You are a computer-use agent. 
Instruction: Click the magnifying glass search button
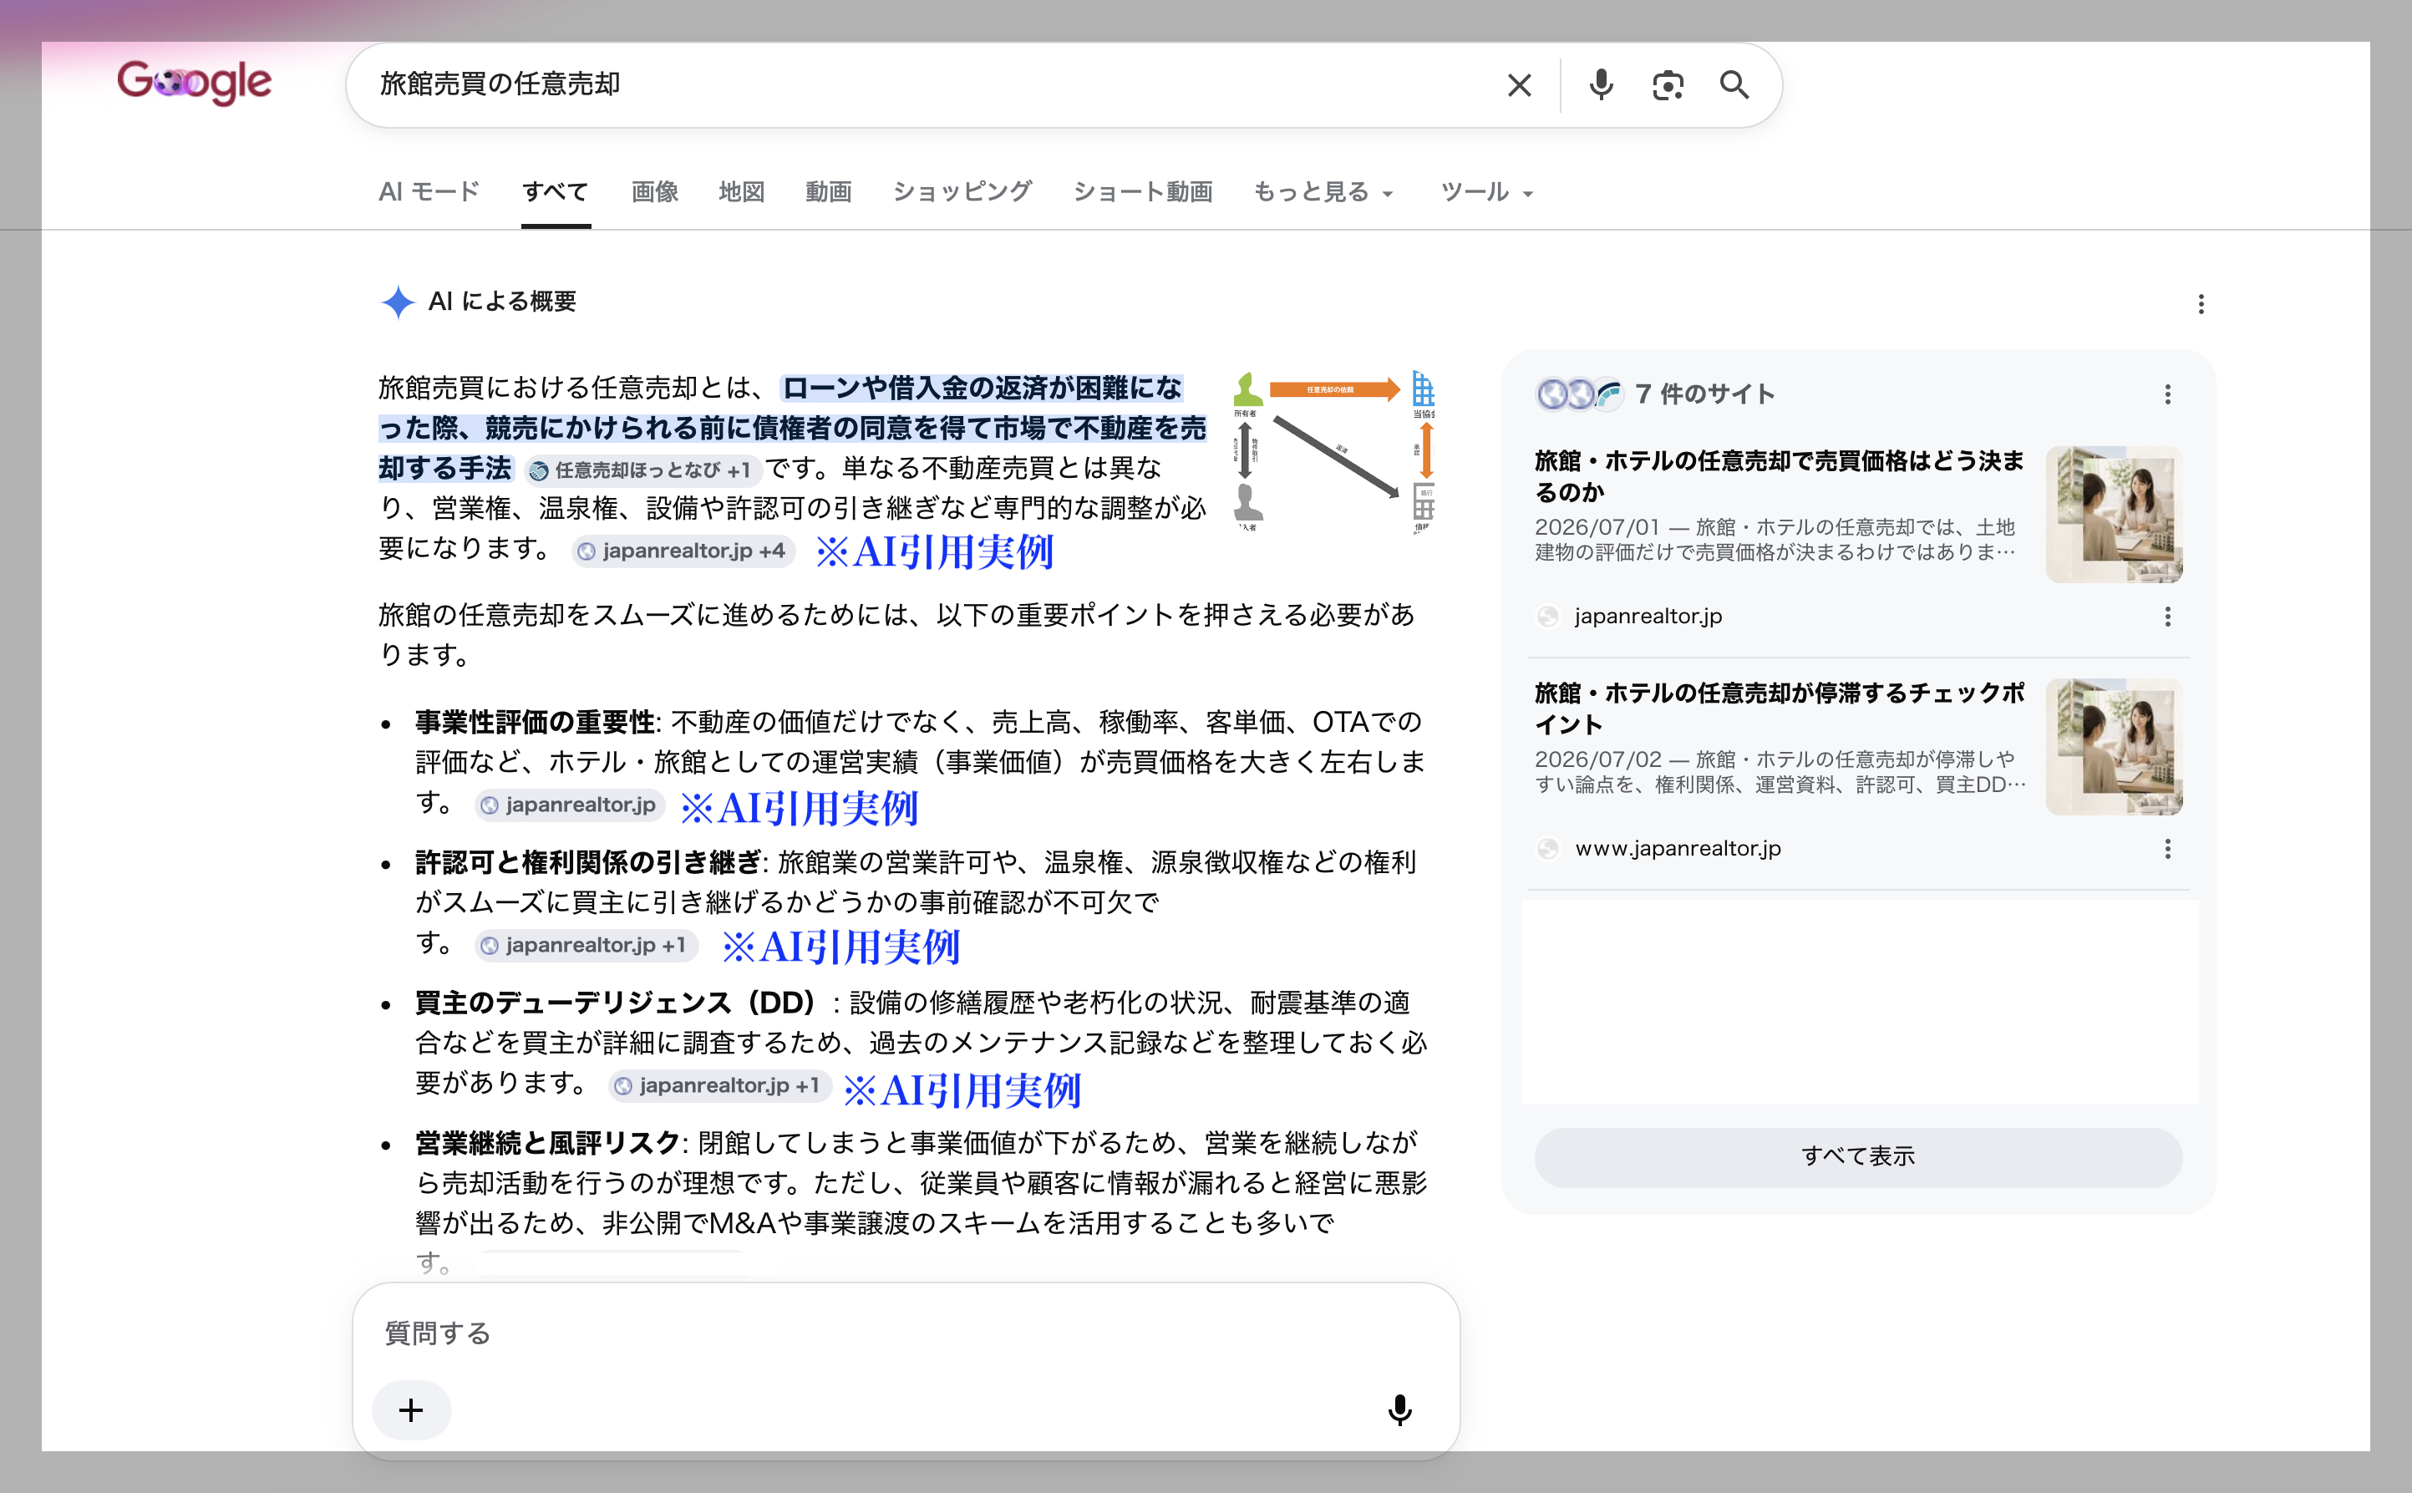click(x=1734, y=86)
